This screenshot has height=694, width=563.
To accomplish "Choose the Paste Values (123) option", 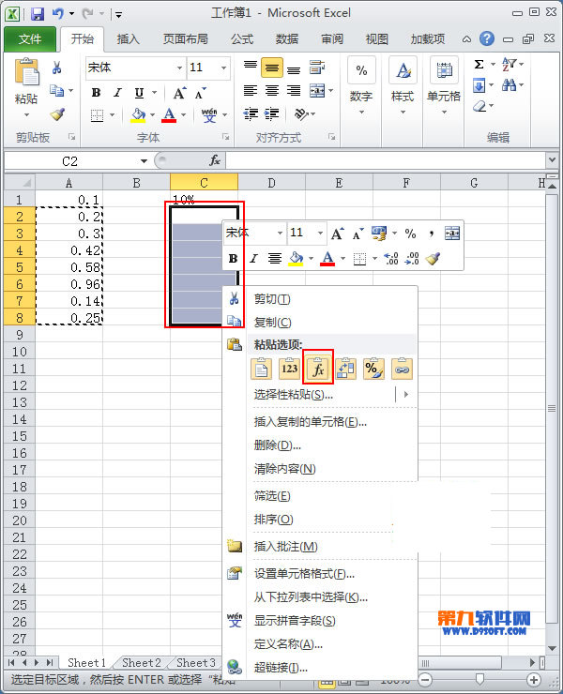I will coord(290,368).
